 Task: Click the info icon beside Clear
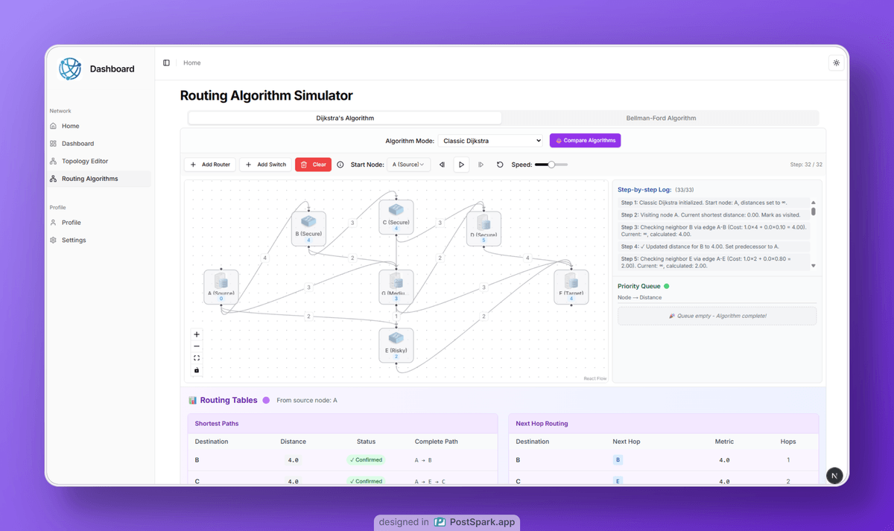coord(340,165)
